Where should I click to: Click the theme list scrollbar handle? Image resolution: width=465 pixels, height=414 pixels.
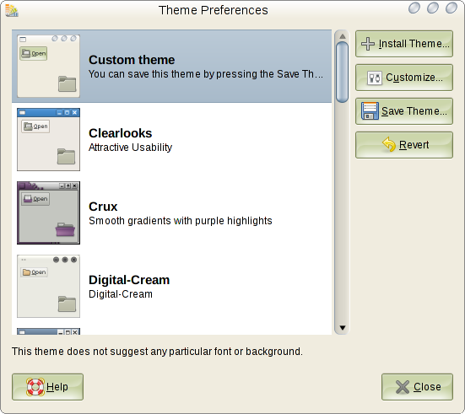pyautogui.click(x=343, y=73)
